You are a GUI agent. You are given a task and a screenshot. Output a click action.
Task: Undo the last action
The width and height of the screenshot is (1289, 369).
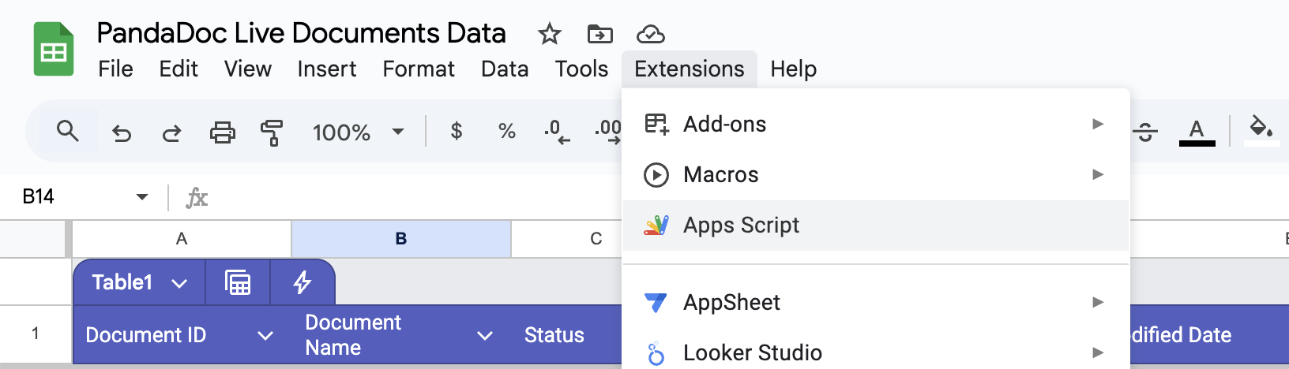click(122, 132)
